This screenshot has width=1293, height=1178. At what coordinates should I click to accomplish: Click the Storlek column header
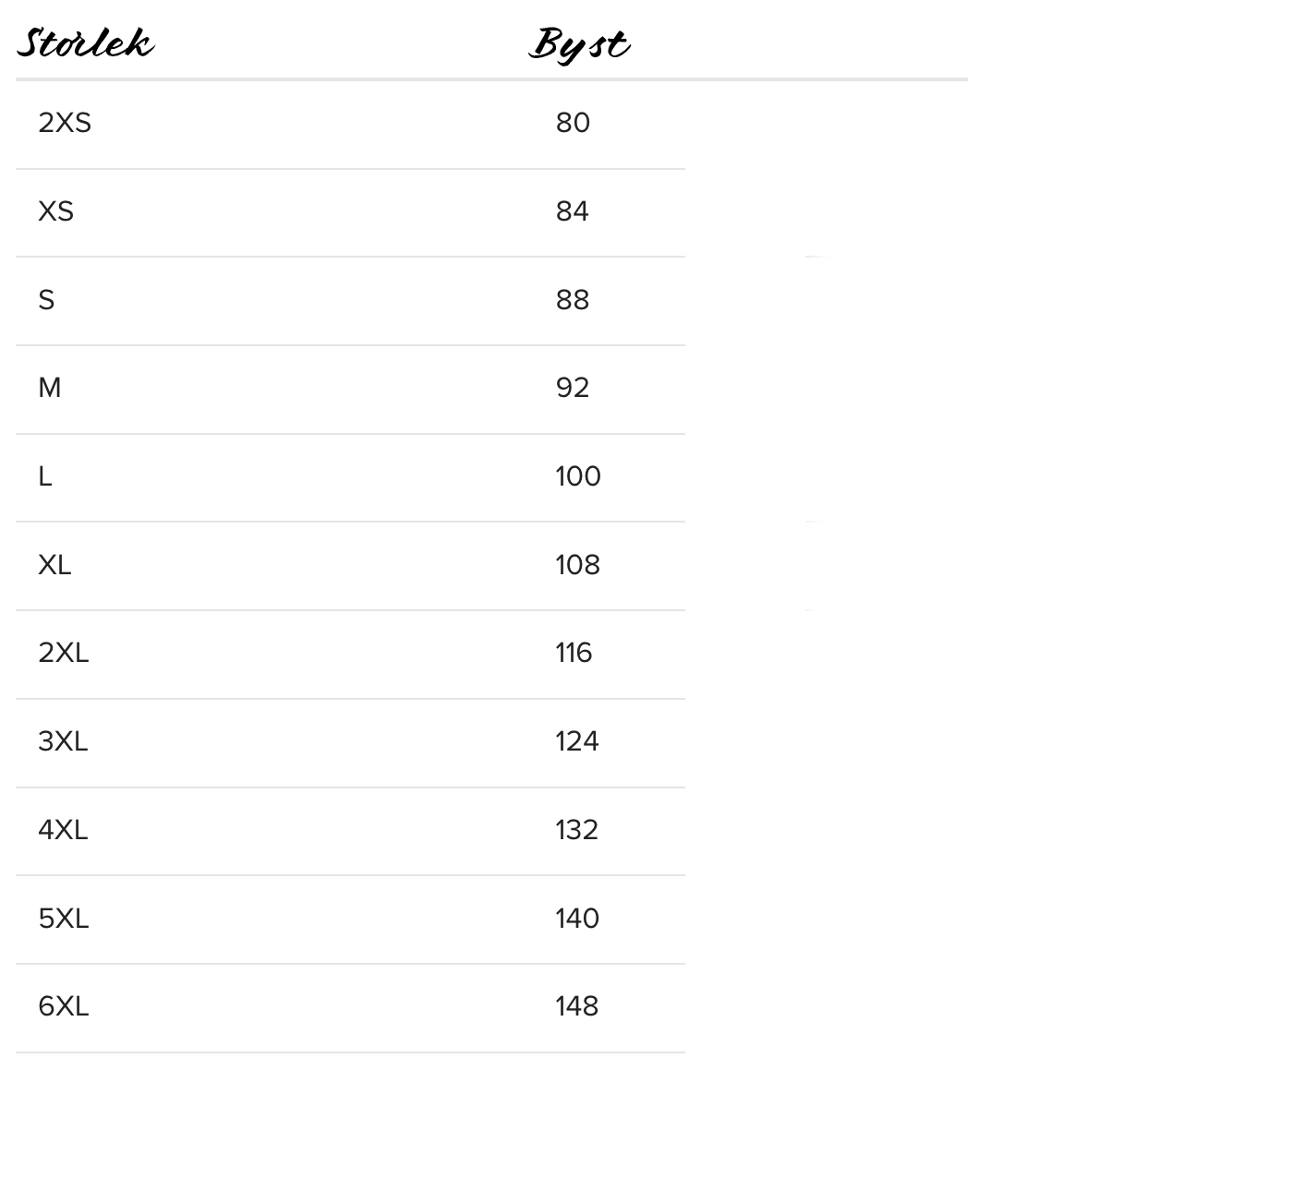[x=85, y=43]
